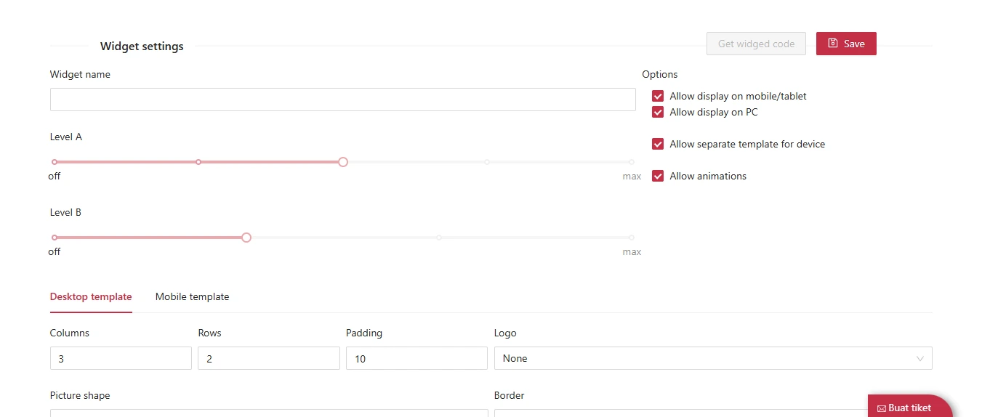Image resolution: width=982 pixels, height=417 pixels.
Task: Toggle Allow separate template for device
Action: [x=658, y=144]
